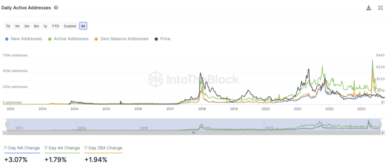This screenshot has height=165, width=388.
Task: Select the YTD time range
Action: click(x=55, y=26)
